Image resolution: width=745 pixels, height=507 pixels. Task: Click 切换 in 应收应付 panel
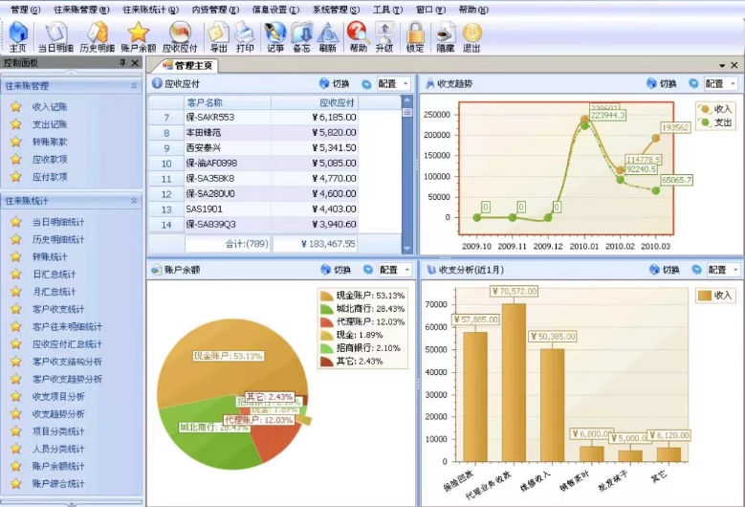tap(335, 83)
